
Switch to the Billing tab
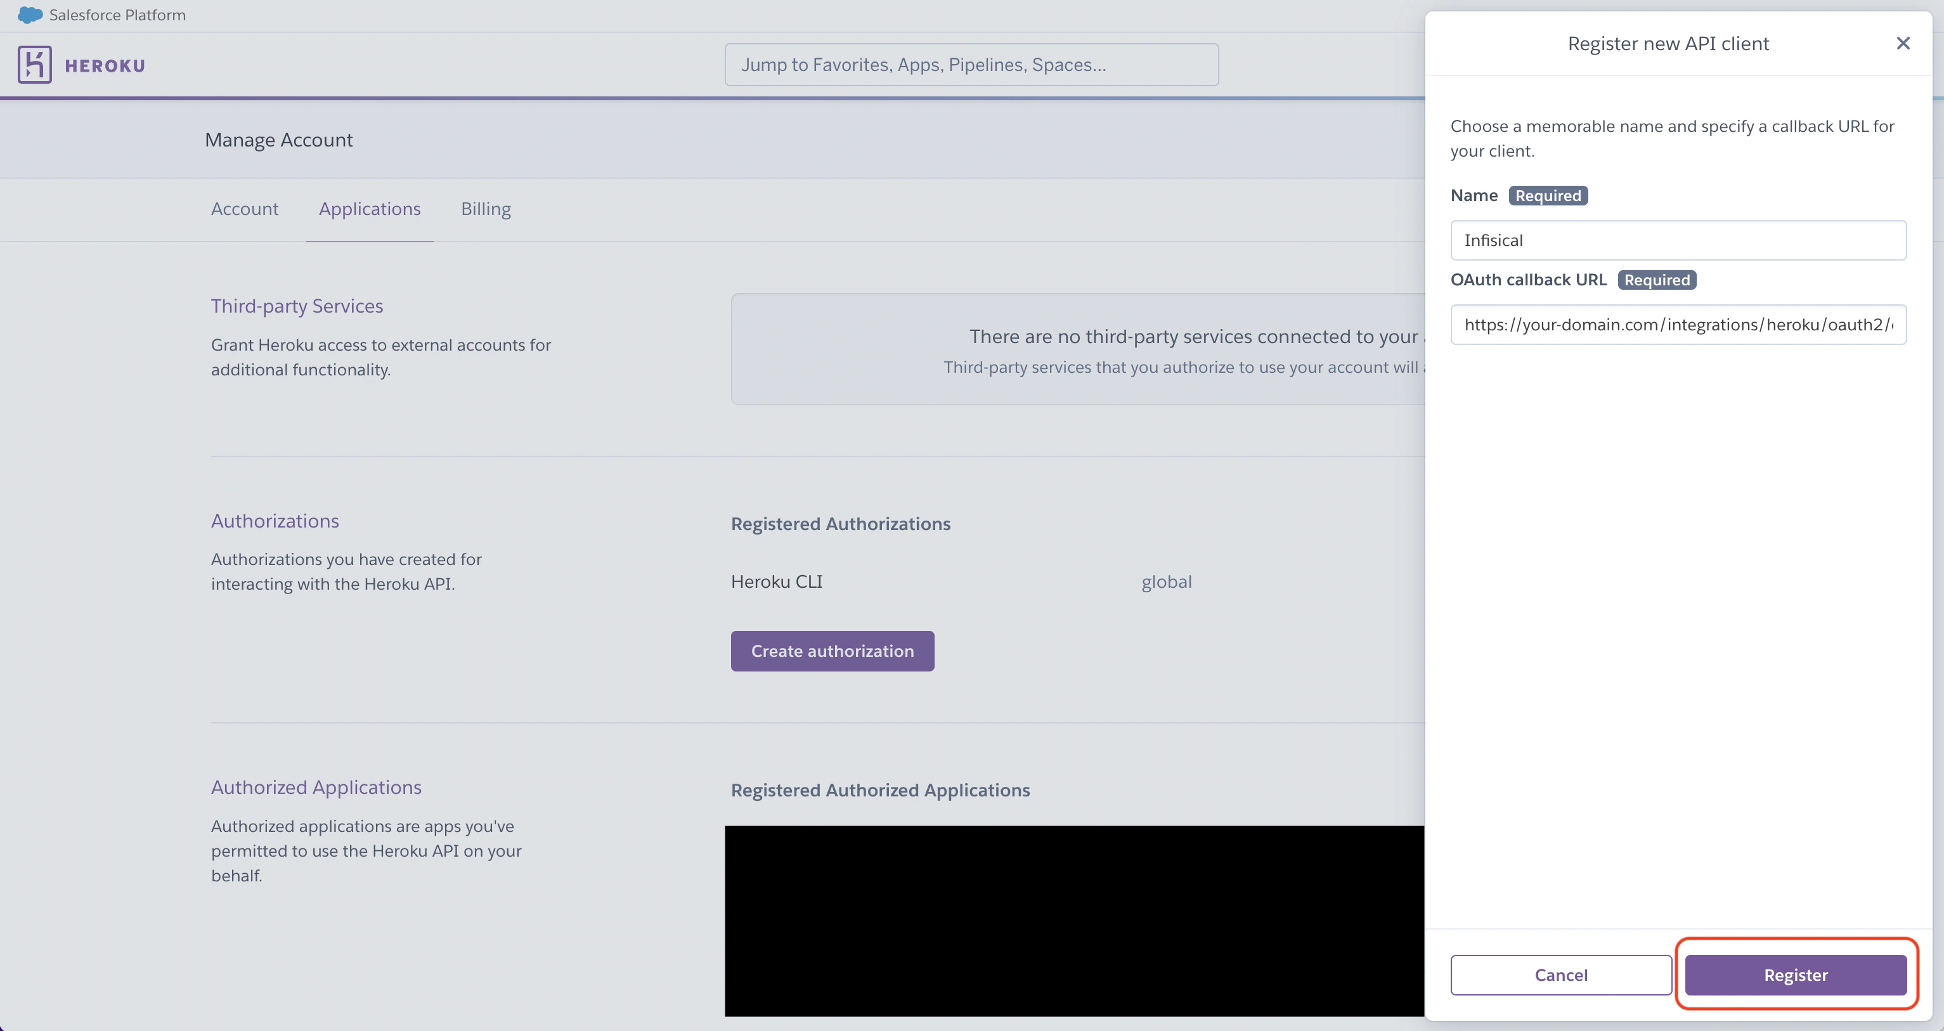[x=486, y=209]
